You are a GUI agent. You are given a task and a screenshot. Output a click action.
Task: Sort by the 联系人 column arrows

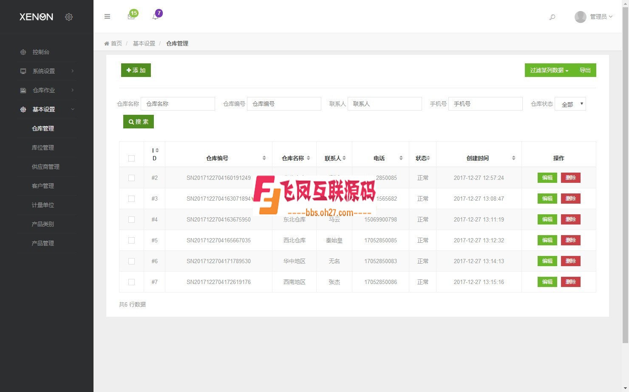click(x=344, y=158)
